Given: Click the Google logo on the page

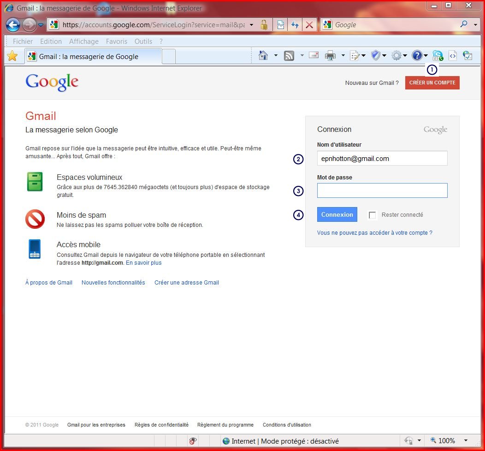Looking at the screenshot, I should click(x=52, y=82).
